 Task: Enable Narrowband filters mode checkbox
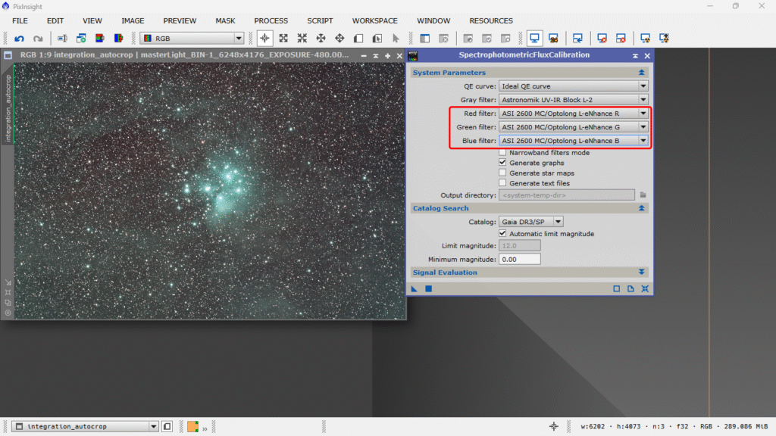click(x=502, y=153)
